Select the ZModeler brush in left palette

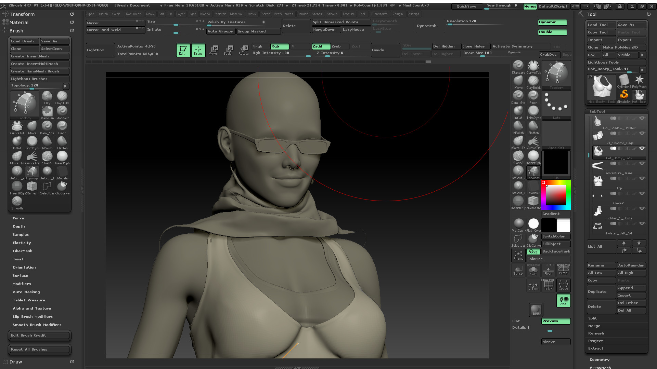click(62, 173)
